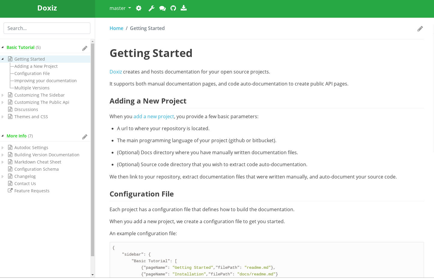Click the Contact Us document icon
Image resolution: width=434 pixels, height=279 pixels.
10,183
